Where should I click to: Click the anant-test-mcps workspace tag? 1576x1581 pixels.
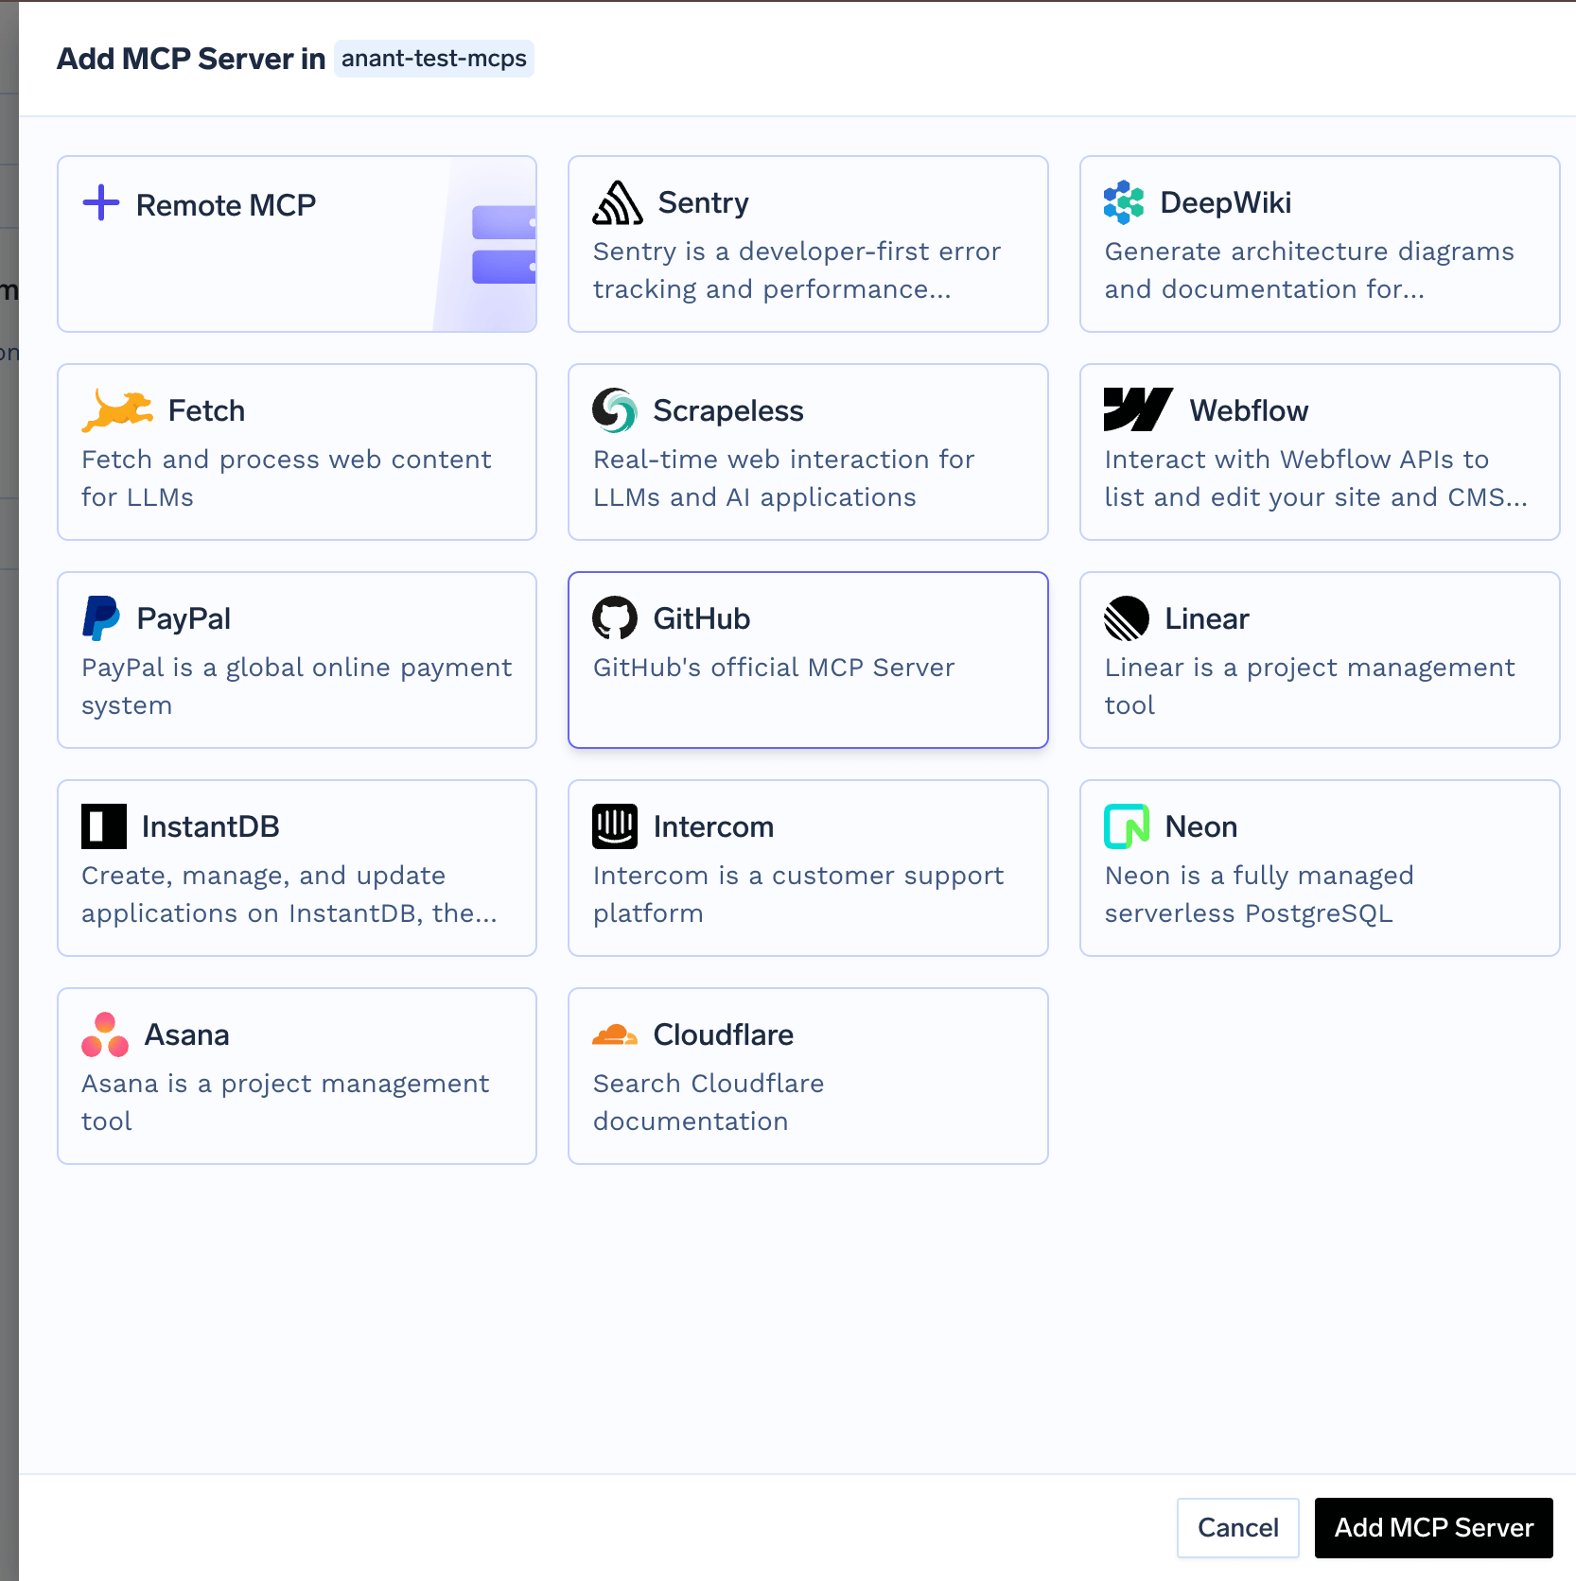(434, 59)
